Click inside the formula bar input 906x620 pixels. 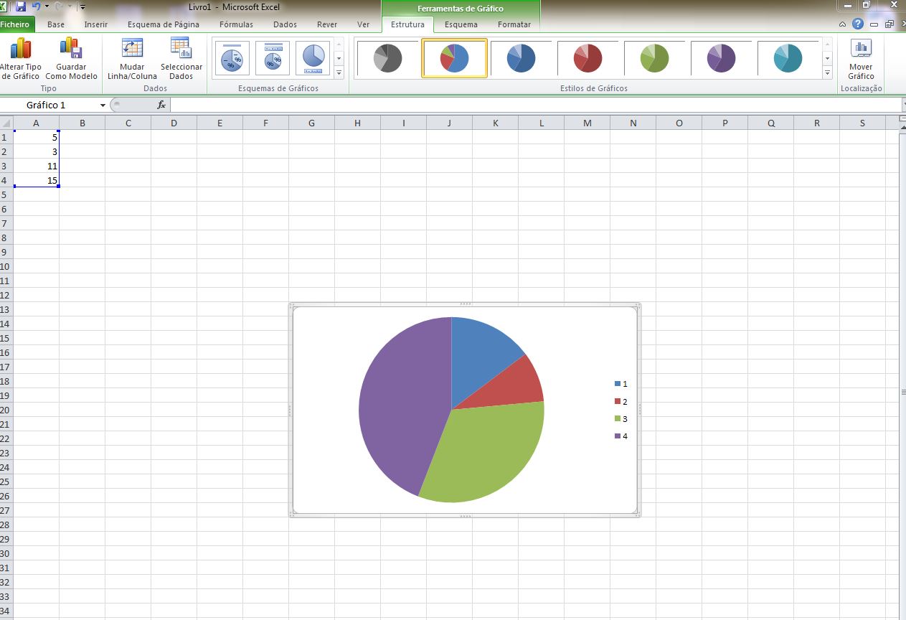[x=534, y=105]
